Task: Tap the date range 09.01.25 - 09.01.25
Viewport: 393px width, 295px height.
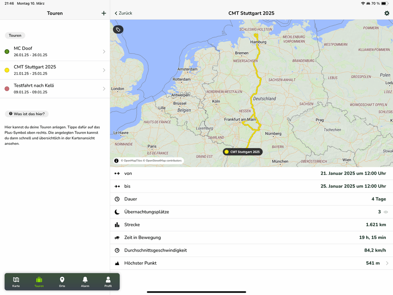Action: coord(31,92)
